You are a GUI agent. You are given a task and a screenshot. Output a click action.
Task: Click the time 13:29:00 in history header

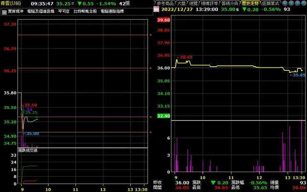[x=207, y=9]
